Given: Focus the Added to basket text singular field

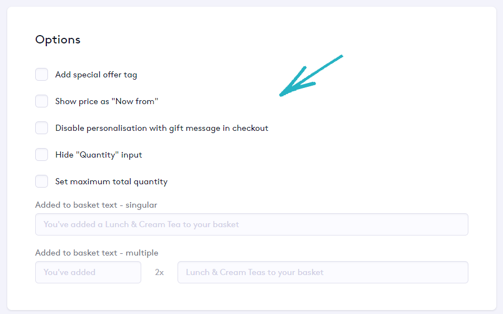Looking at the screenshot, I should 251,224.
